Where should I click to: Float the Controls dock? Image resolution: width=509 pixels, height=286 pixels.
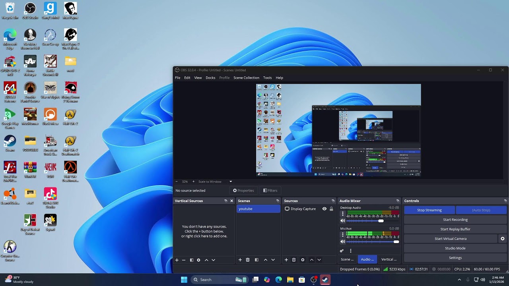505,201
